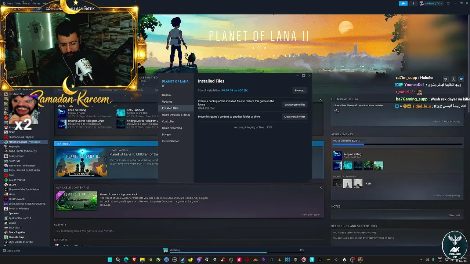Click View My Achievements link
Screen dimensions: 470x264
point(447,195)
